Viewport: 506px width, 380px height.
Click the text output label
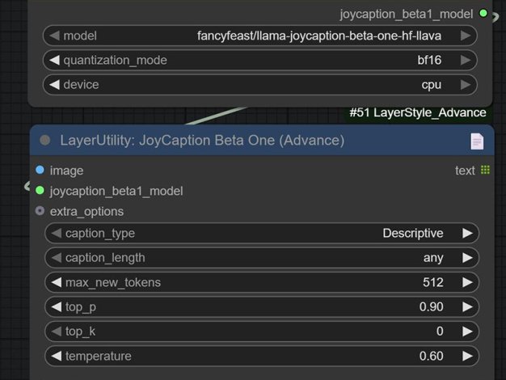(465, 171)
